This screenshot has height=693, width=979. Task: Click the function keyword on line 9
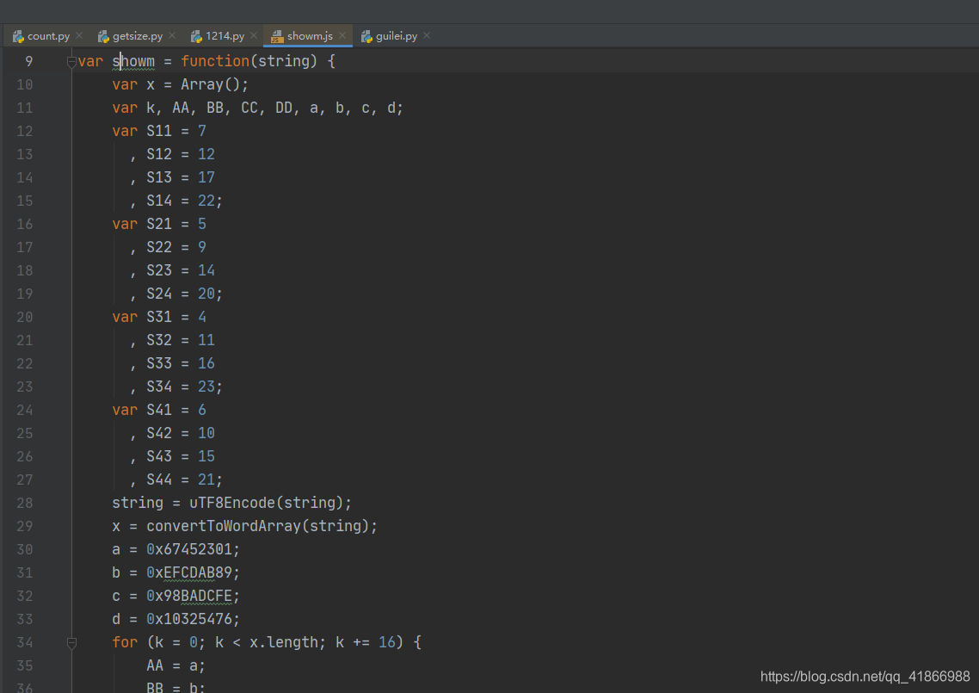tap(215, 61)
